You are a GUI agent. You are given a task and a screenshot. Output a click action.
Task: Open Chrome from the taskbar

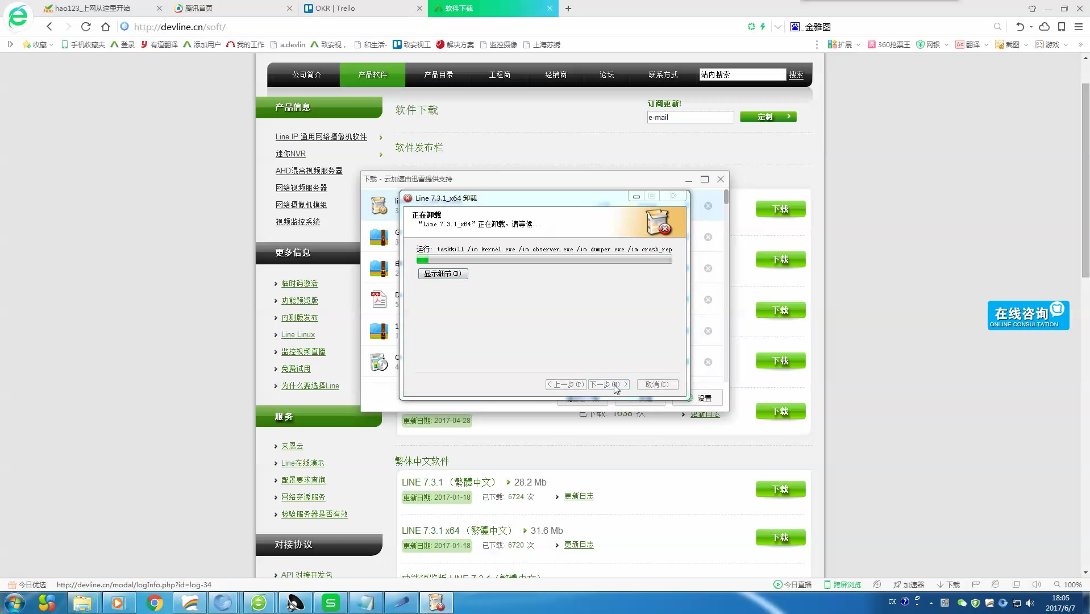click(x=154, y=603)
